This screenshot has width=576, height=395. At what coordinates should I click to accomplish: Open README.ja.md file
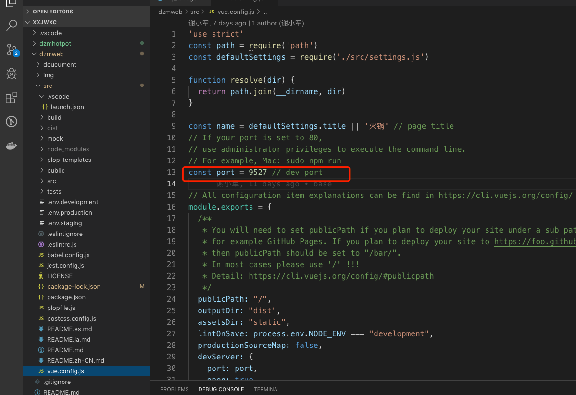click(87, 340)
